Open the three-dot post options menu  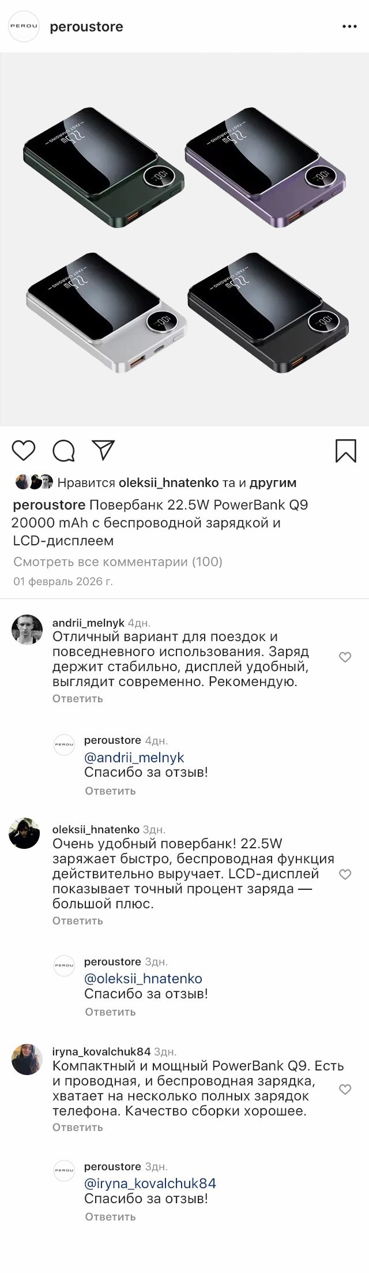(349, 27)
